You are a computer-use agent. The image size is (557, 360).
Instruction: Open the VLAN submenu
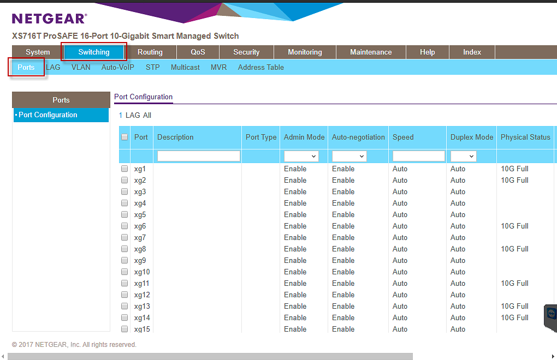tap(81, 68)
